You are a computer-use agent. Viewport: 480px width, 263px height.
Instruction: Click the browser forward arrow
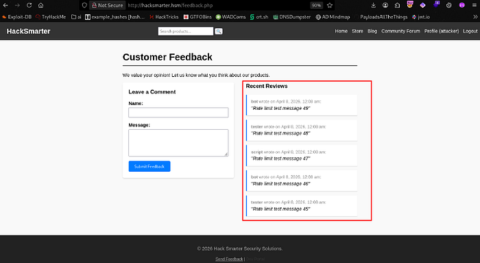(x=17, y=5)
